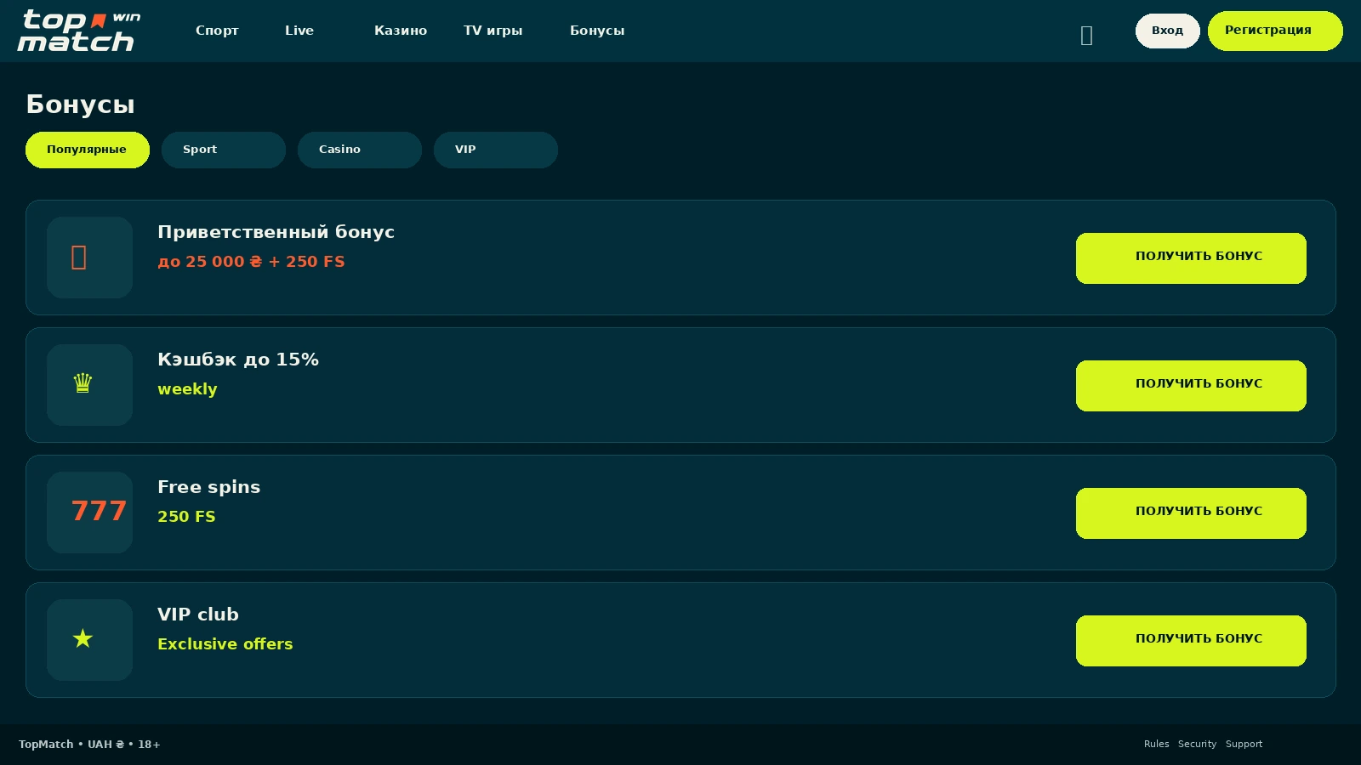Click the star icon for VIP club
The height and width of the screenshot is (765, 1361).
click(83, 638)
